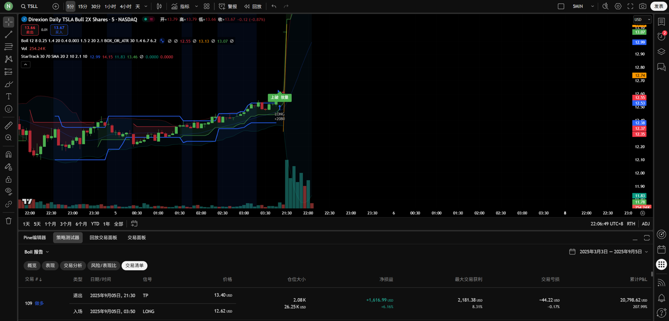Open the Pine编辑器 tab
The image size is (669, 321).
(35, 238)
